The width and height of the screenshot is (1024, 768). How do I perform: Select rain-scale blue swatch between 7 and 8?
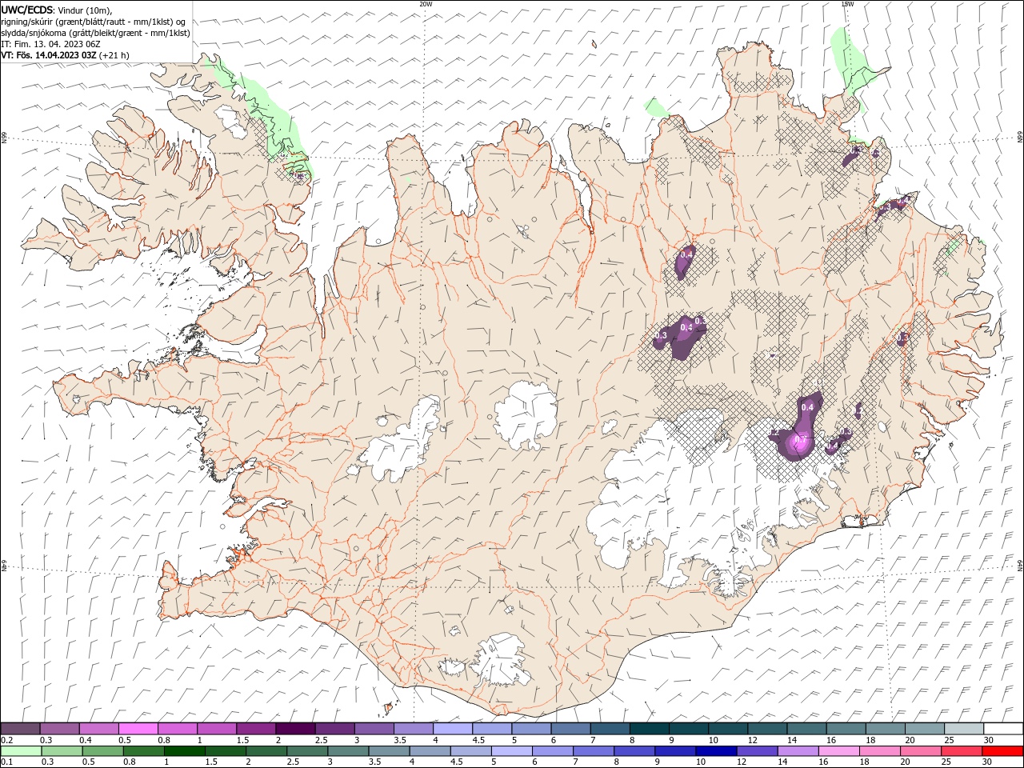click(593, 751)
